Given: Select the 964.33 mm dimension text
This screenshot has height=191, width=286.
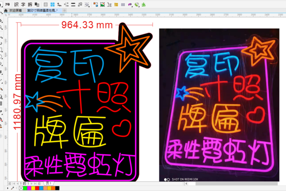Looking at the screenshot, I should pyautogui.click(x=87, y=25).
